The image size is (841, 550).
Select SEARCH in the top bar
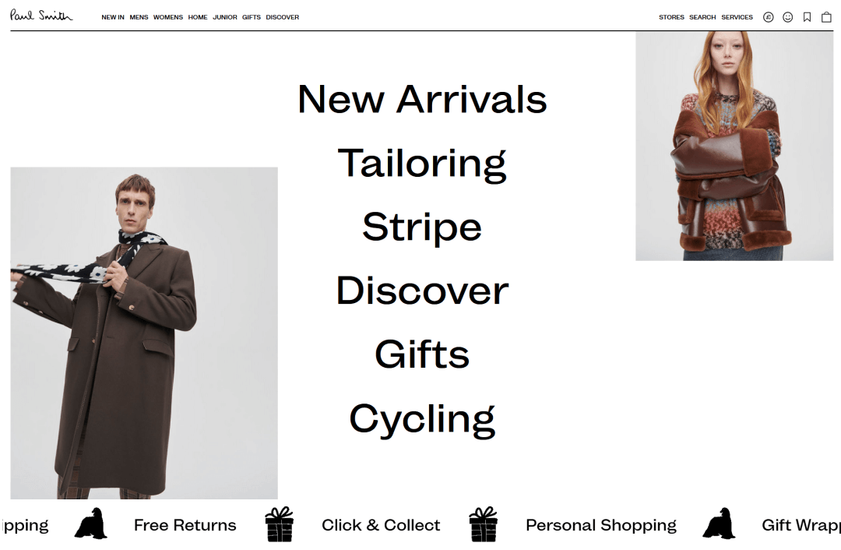click(702, 17)
